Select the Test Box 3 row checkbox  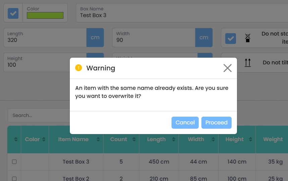point(14,162)
